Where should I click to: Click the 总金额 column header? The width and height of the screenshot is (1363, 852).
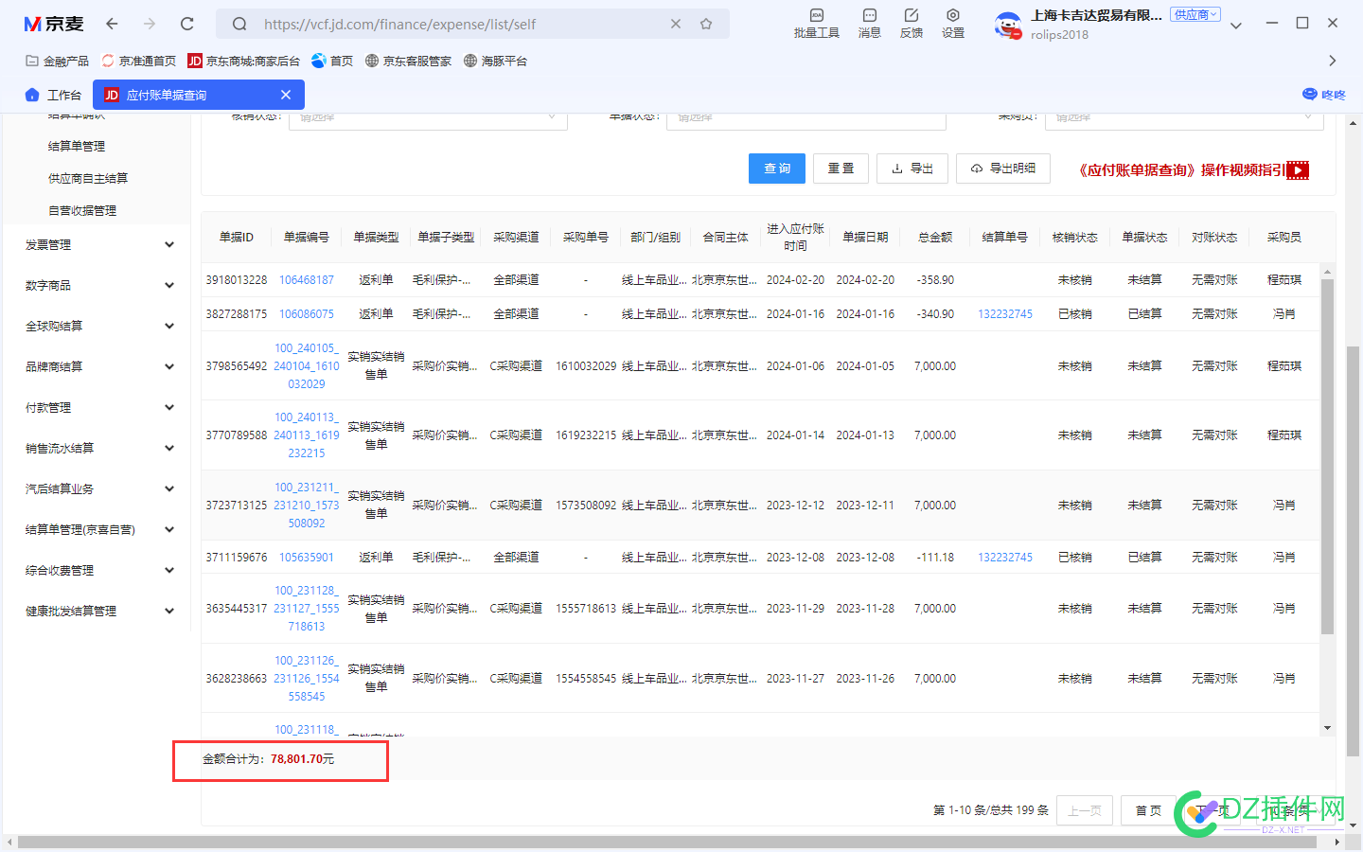click(935, 237)
